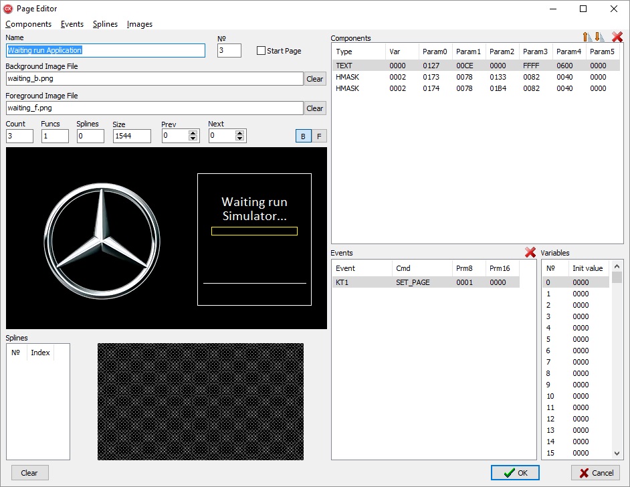630x487 pixels.
Task: Click the Init value column header
Action: [x=589, y=268]
